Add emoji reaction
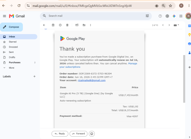191x139 pixels. pyautogui.click(x=92, y=134)
